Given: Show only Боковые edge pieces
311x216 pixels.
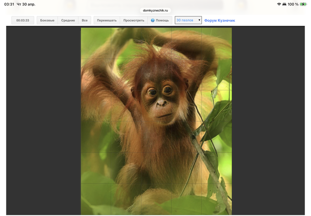Looking at the screenshot, I should [47, 20].
